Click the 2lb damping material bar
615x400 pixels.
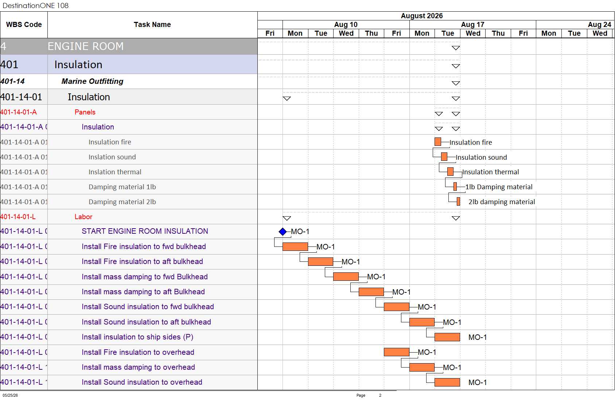[458, 201]
